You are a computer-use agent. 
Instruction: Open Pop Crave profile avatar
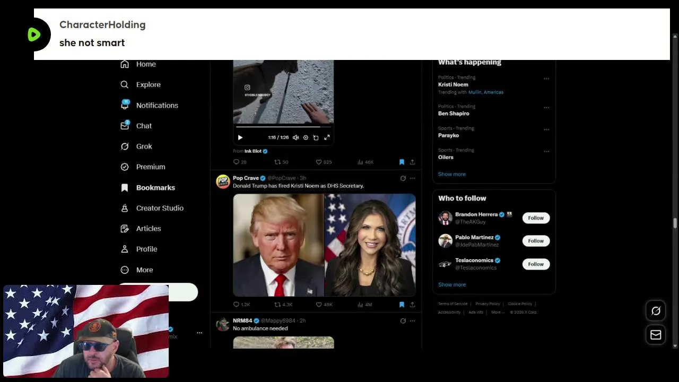[x=223, y=181]
